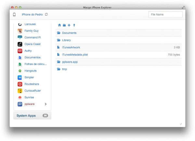The image size is (195, 141).
Task: Click the 3 KB size value
Action: pos(177,47)
